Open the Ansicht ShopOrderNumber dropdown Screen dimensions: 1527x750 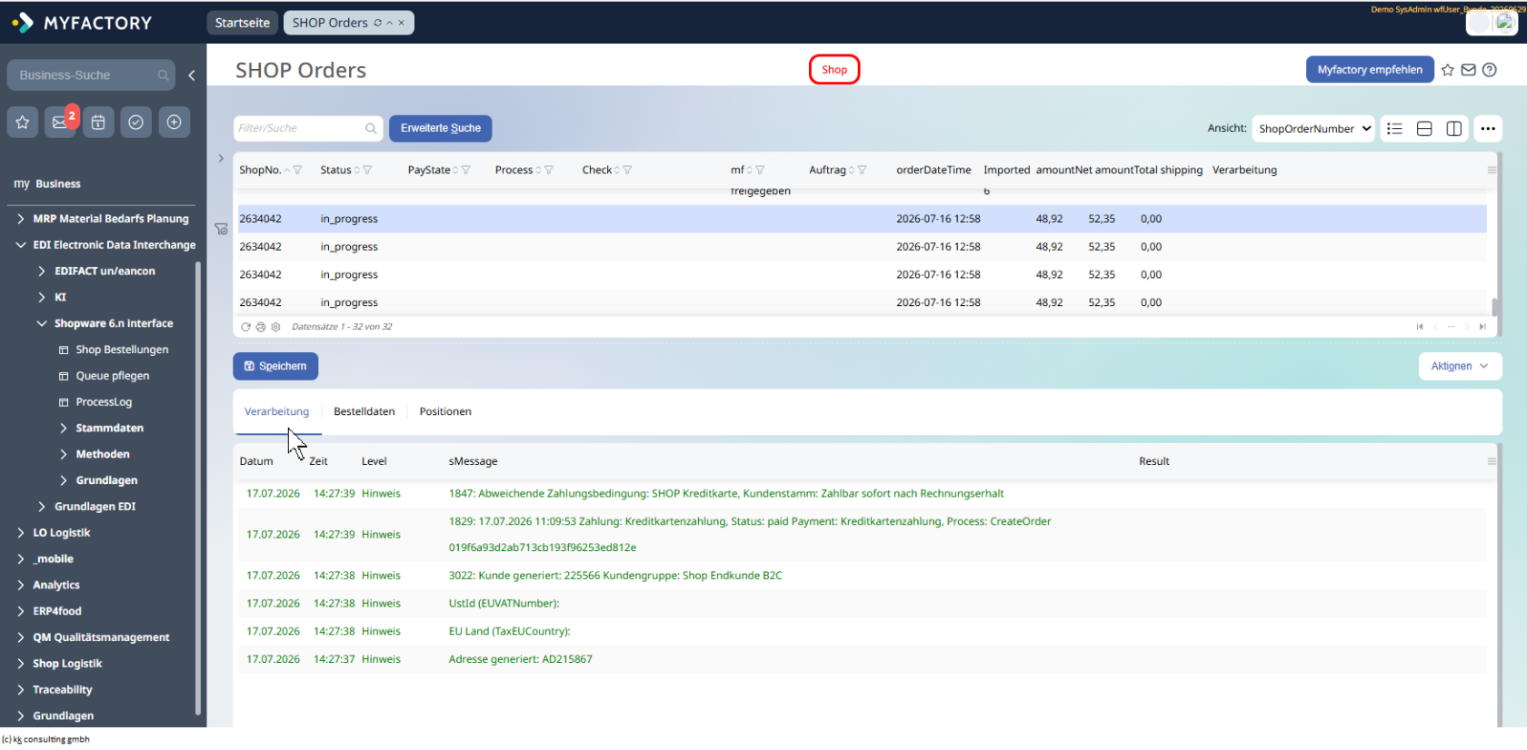(x=1314, y=129)
